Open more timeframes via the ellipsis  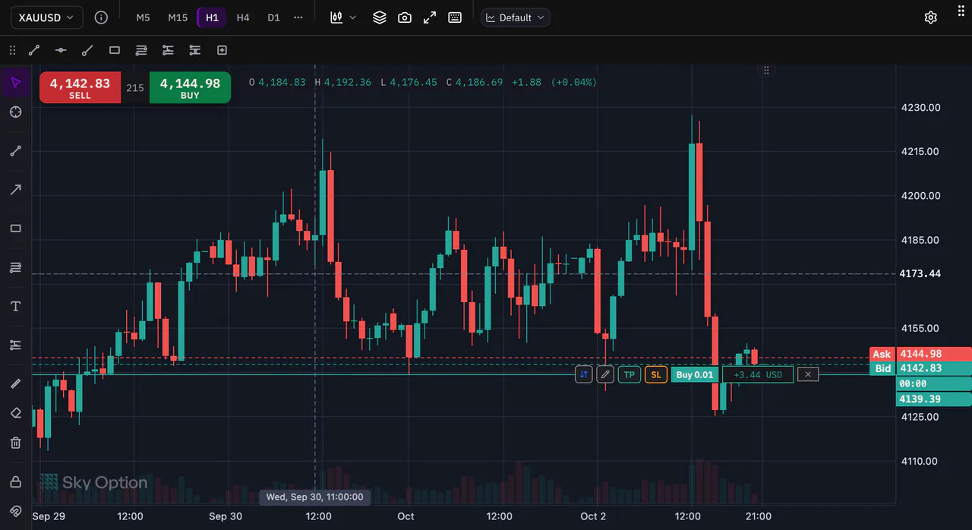click(298, 17)
